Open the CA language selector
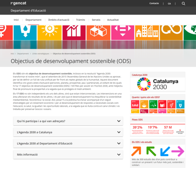The width and height of the screenshot is (196, 170). click(x=169, y=3)
